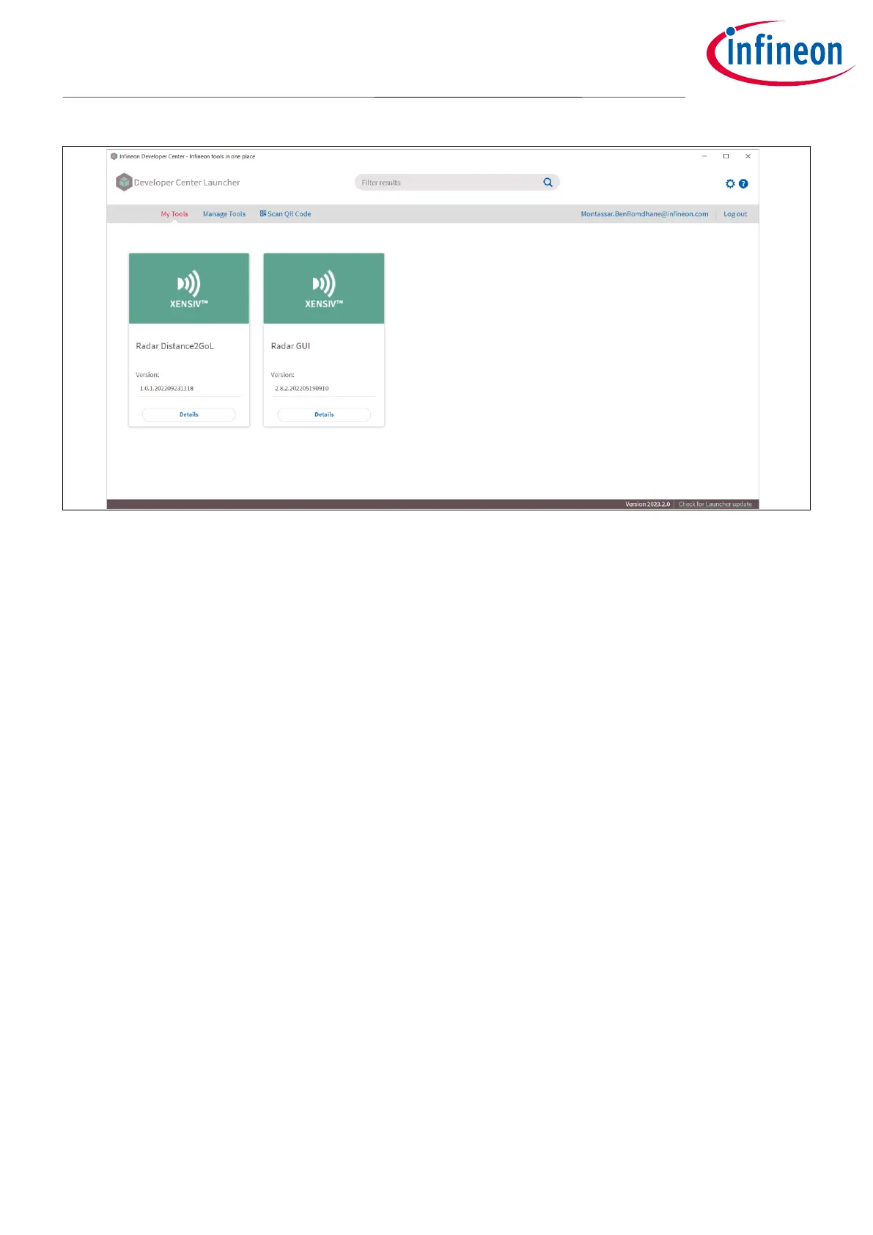Screen dimensions: 873x1235
Task: Click the Montassar.BenRomdhane@infineon.com account link
Action: click(x=644, y=214)
